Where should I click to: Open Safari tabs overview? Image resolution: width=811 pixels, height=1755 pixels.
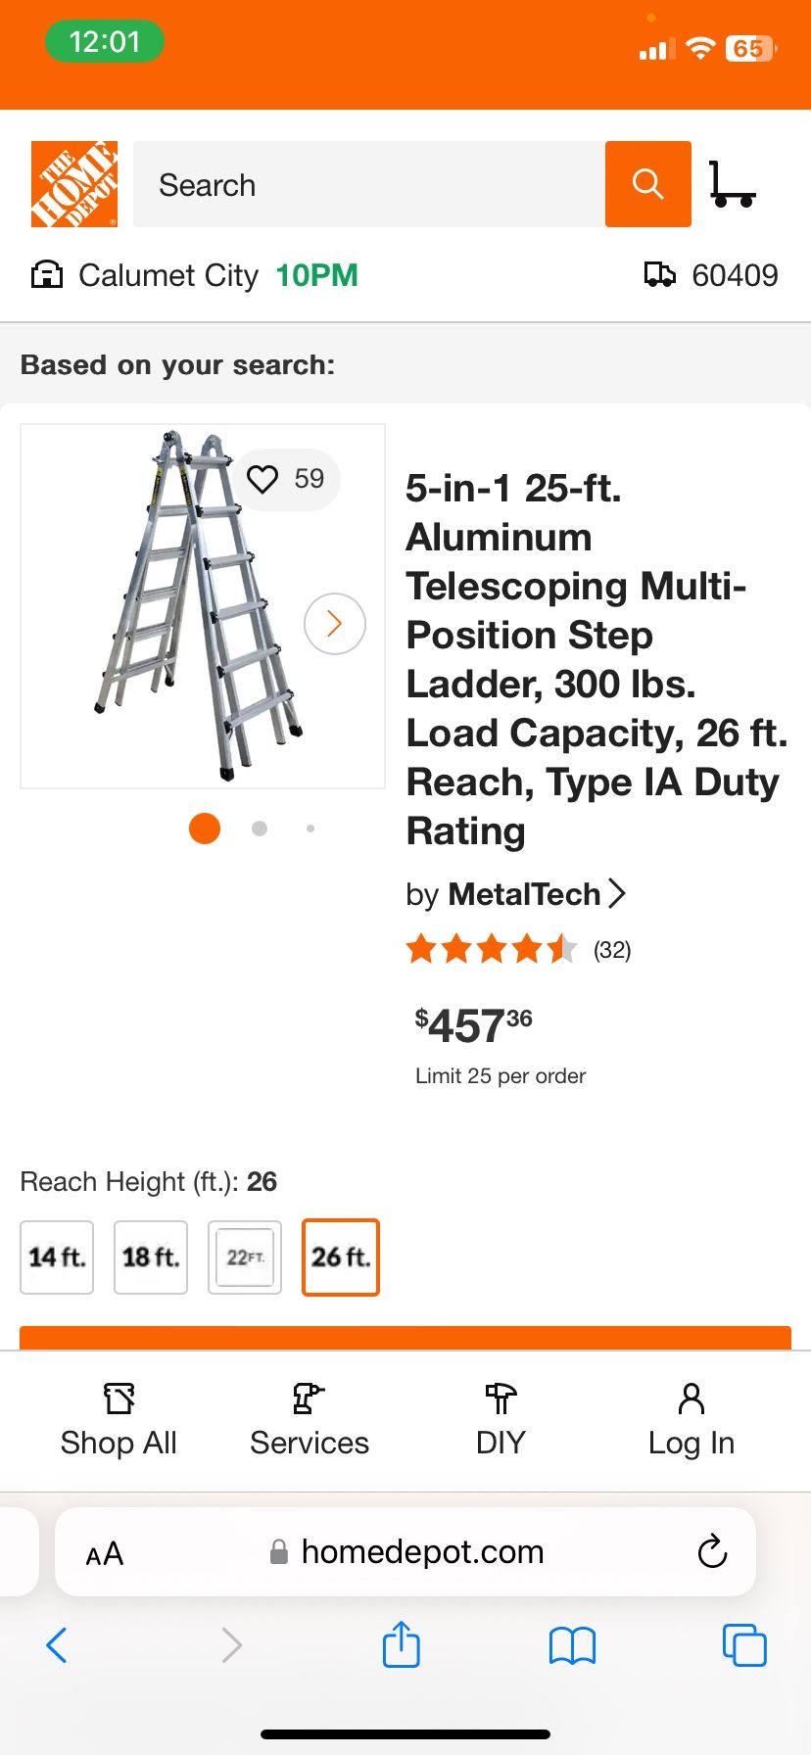[x=743, y=1645]
